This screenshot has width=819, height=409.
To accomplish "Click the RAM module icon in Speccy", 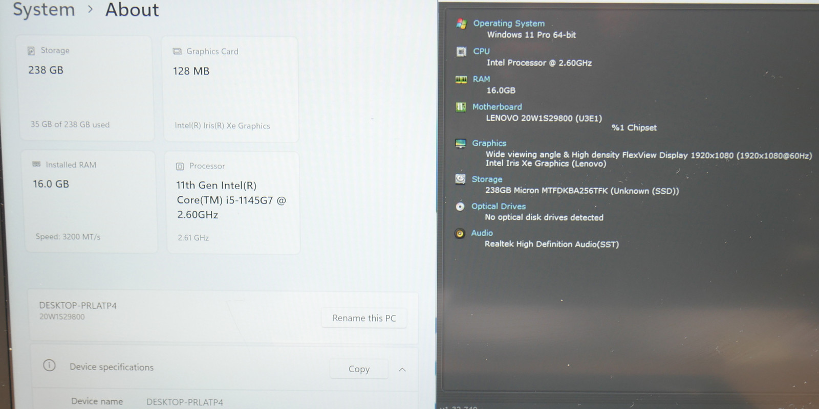I will point(461,79).
